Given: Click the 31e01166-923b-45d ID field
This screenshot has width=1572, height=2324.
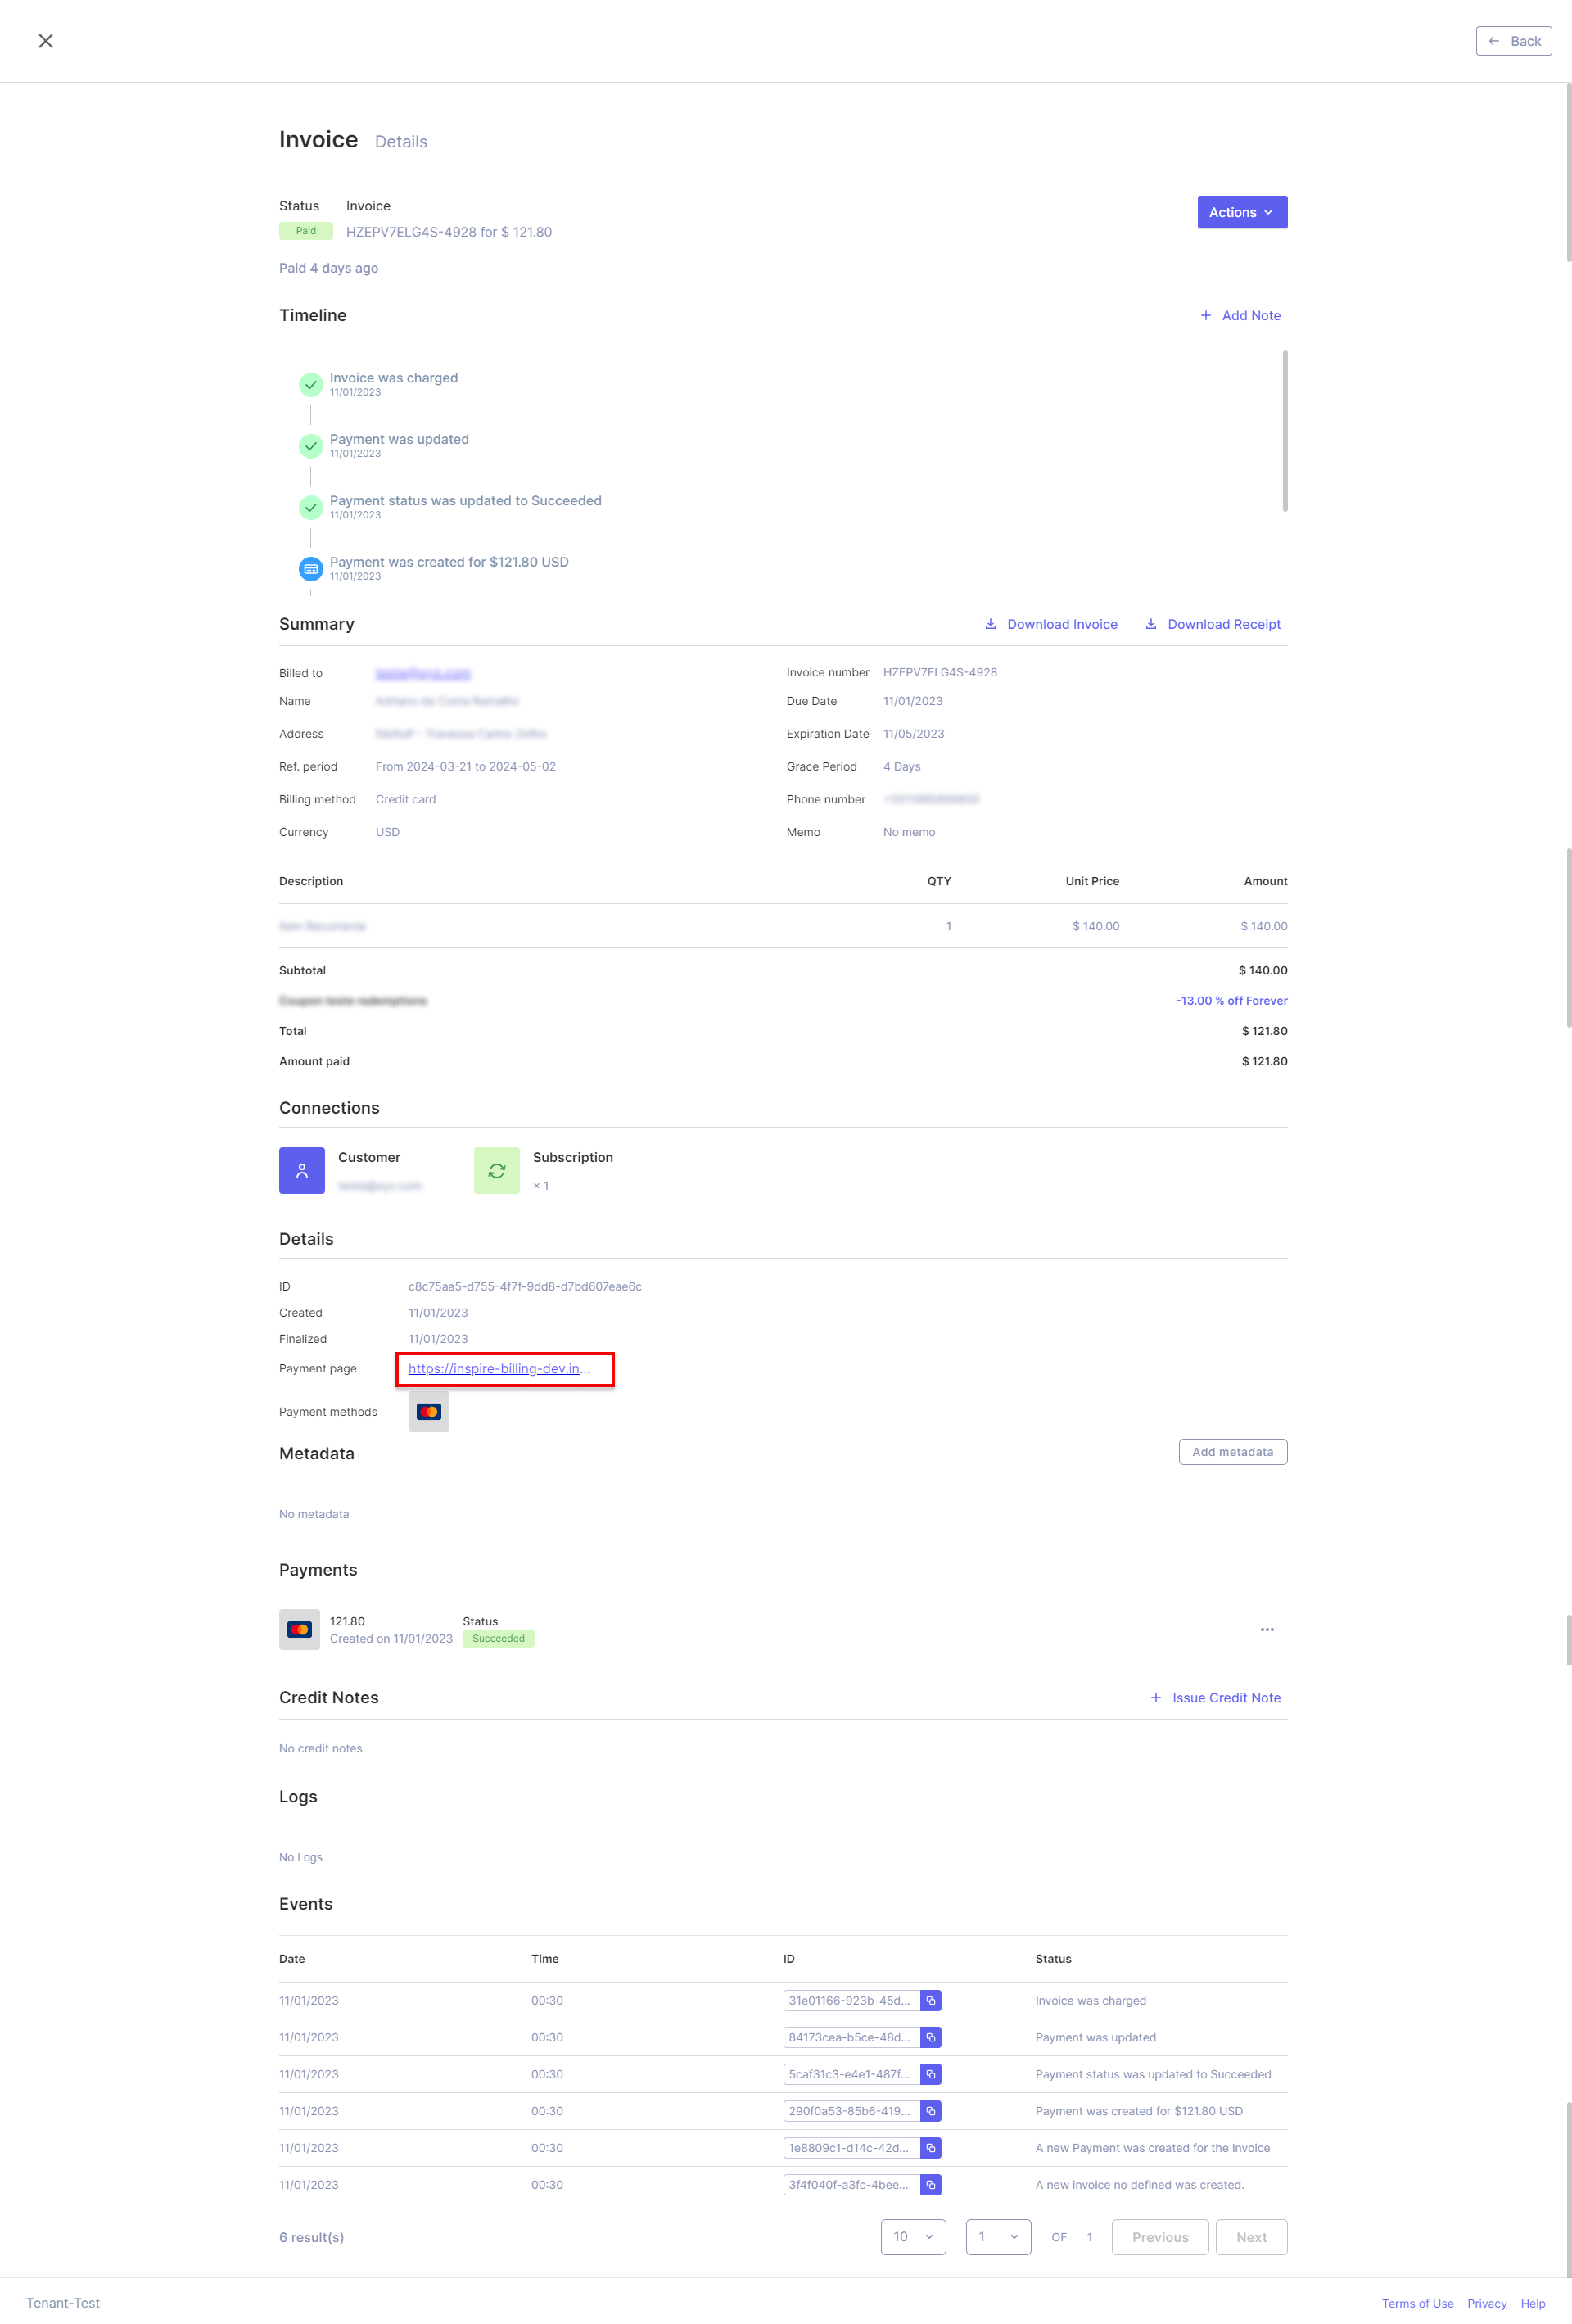Looking at the screenshot, I should pyautogui.click(x=851, y=2001).
